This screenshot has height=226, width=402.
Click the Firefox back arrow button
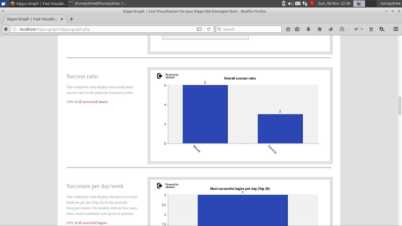(x=6, y=29)
